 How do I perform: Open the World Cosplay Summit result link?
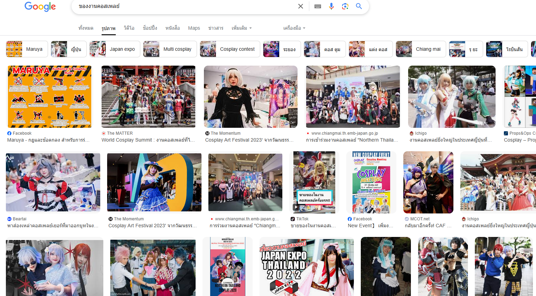pyautogui.click(x=148, y=140)
